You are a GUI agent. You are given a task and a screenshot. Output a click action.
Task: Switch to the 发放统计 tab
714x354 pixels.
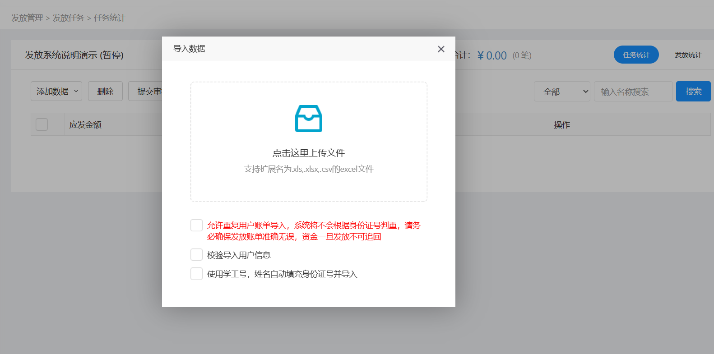[688, 55]
